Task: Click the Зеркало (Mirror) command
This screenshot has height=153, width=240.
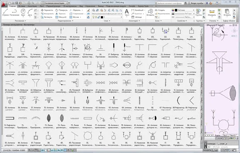Action: 61,14
